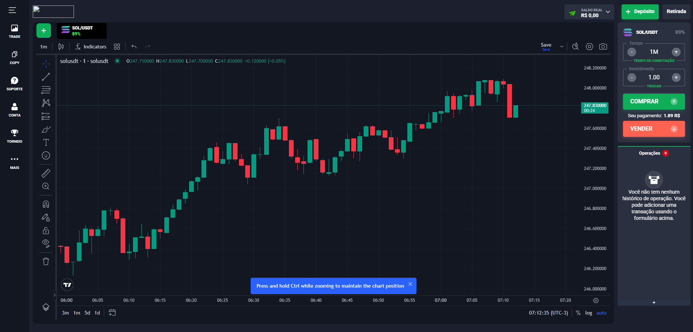Open the SALDO REAL balance dropdown
The image size is (693, 332).
pos(608,12)
